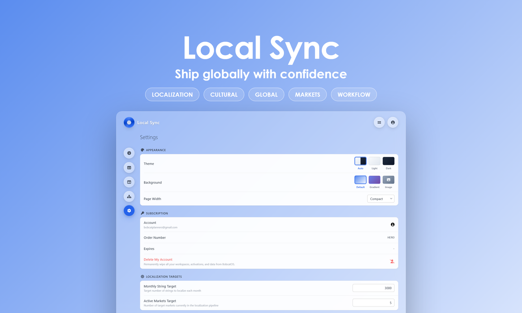Open the apps grid menu
This screenshot has width=522, height=313.
[379, 122]
